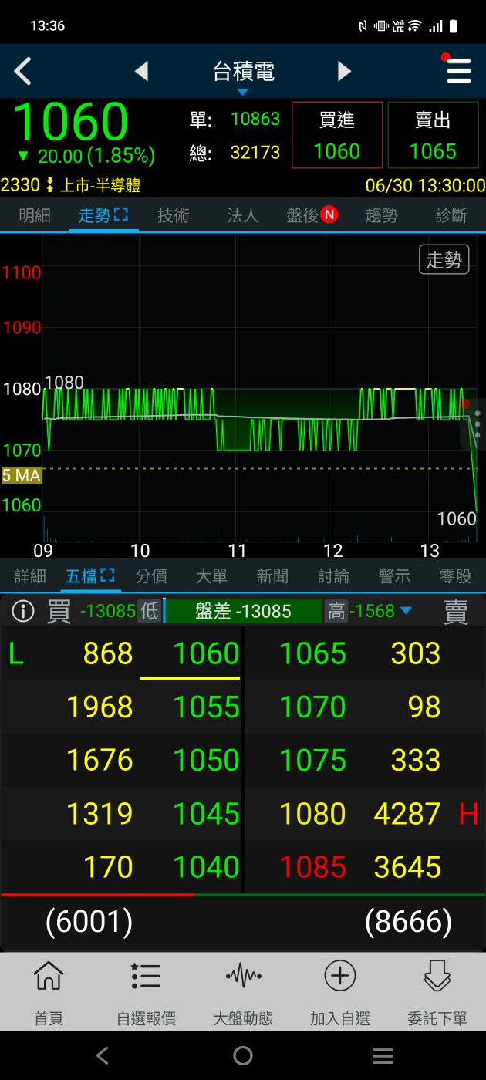
Task: Expand the 盤差 blue dropdown arrow
Action: [x=406, y=611]
